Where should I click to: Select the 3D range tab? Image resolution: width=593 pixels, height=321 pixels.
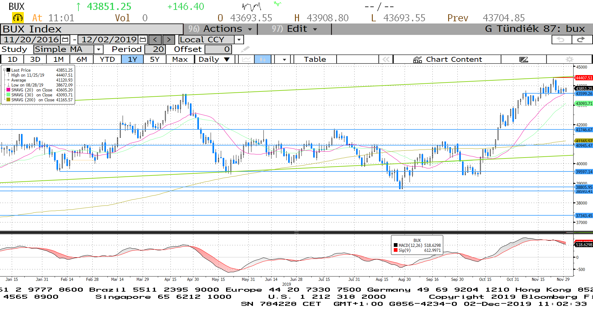[35, 59]
